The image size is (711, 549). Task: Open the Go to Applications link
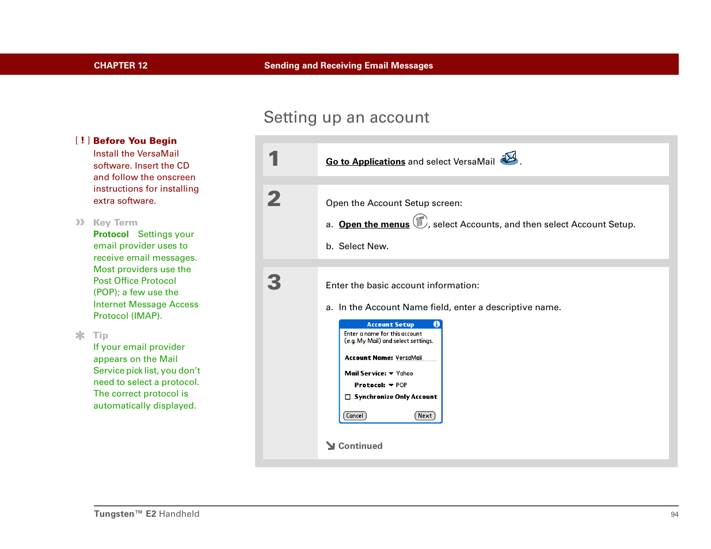366,162
